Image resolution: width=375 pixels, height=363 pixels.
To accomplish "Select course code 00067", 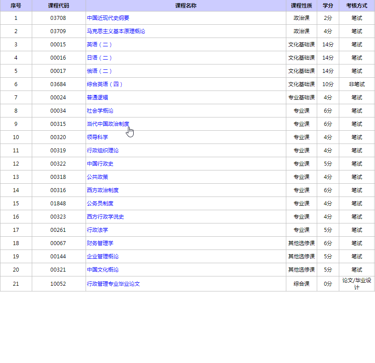I will point(58,243).
